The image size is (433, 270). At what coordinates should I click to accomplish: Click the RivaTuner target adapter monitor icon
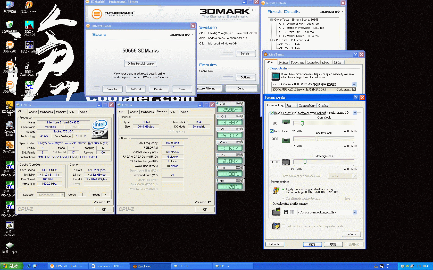click(x=276, y=76)
